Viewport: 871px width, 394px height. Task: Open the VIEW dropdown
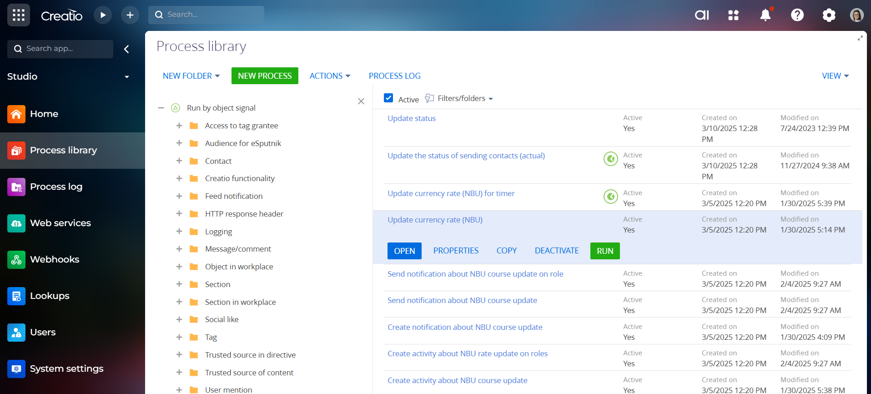(x=835, y=76)
